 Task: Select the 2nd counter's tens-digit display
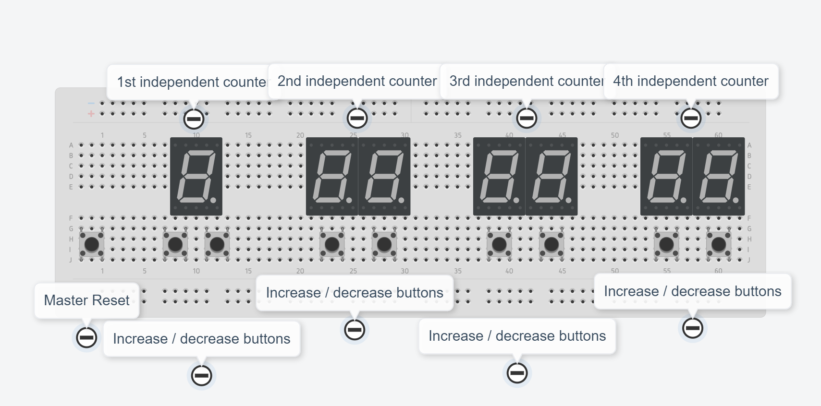(x=332, y=176)
